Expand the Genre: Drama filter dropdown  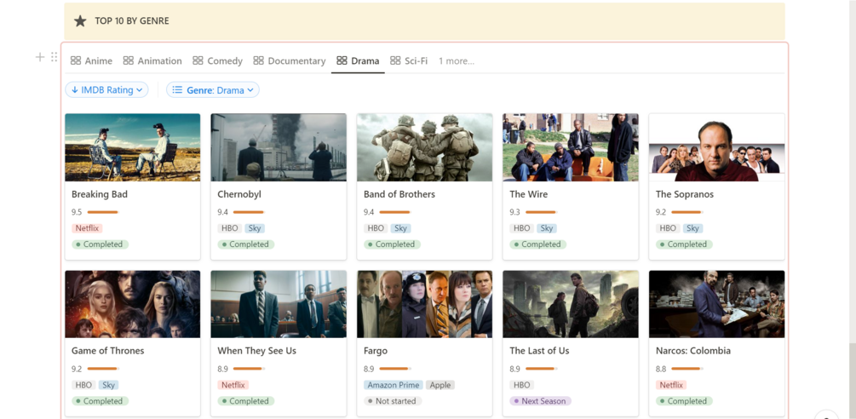[x=213, y=90]
